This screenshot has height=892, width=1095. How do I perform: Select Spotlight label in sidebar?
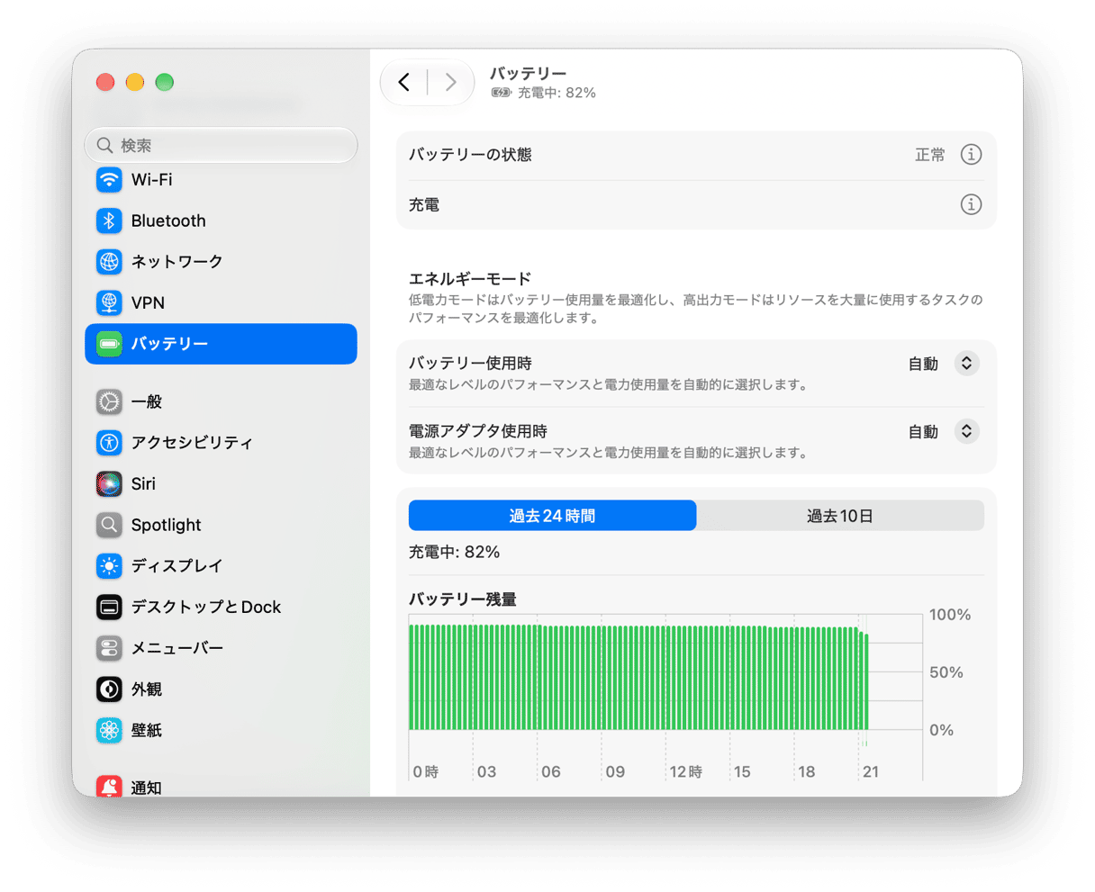click(167, 525)
